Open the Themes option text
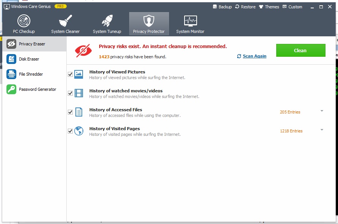The image size is (338, 224). click(272, 7)
